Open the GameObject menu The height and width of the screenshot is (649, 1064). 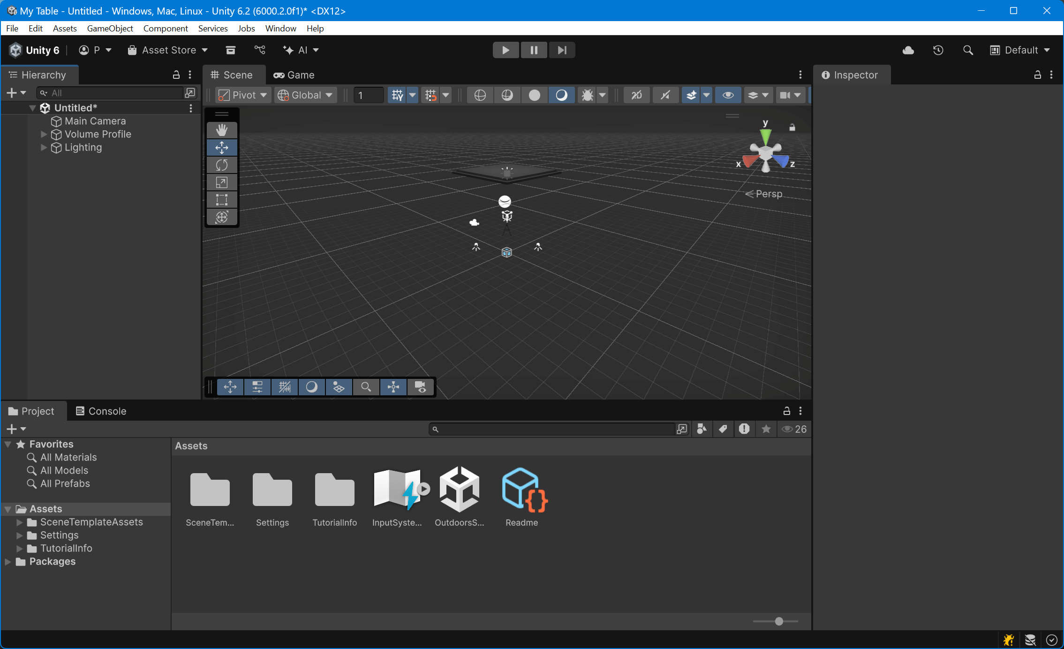click(110, 28)
